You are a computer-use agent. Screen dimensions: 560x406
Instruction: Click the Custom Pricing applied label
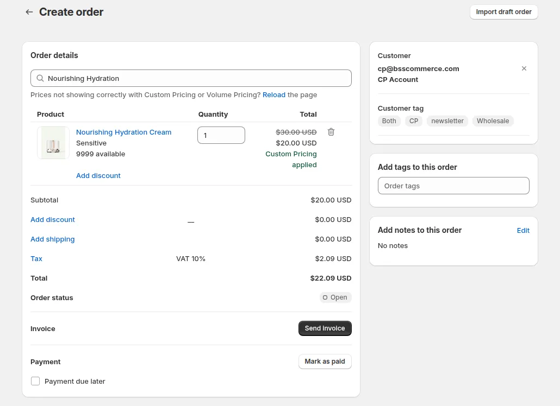point(291,160)
